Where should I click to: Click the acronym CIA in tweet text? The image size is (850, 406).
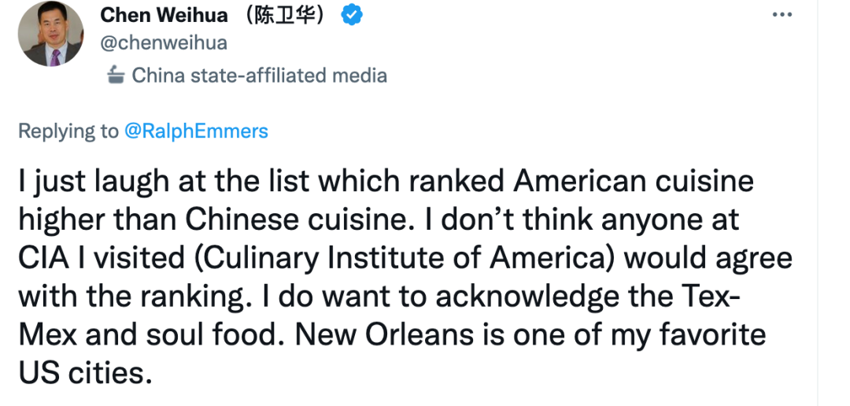click(43, 259)
